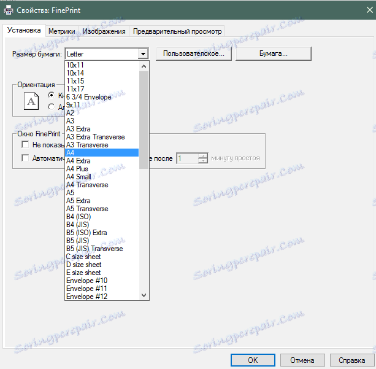Toggle the 'Не показывать' checkbox

pos(25,144)
